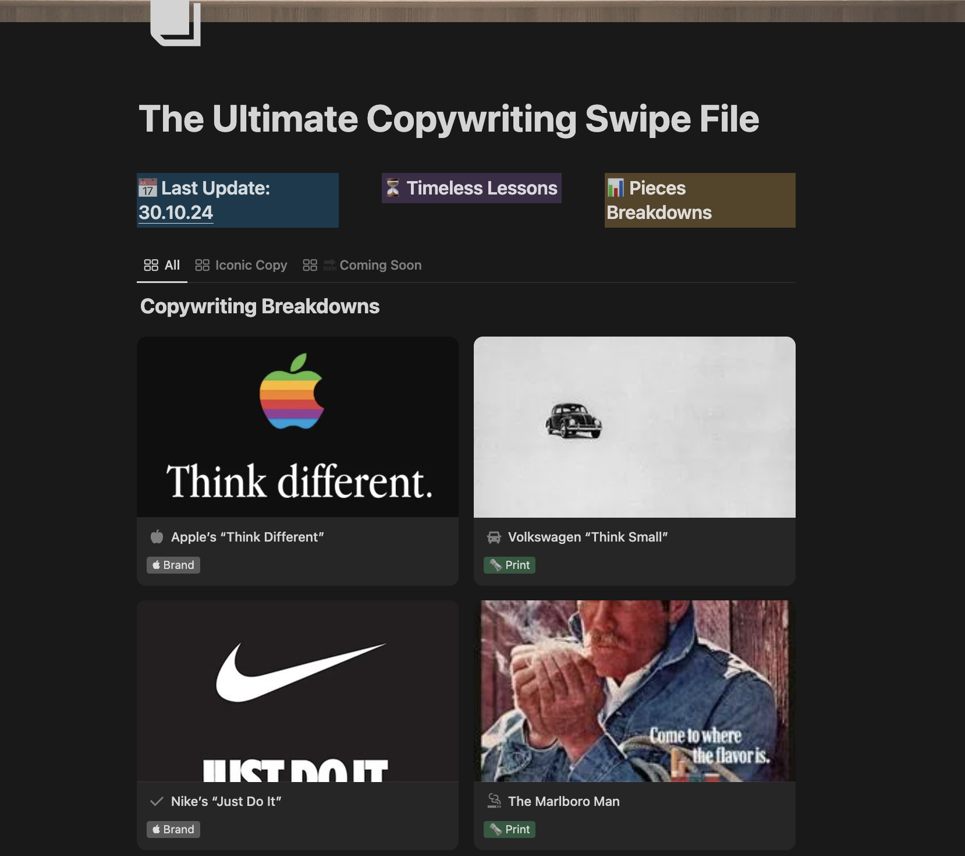Click the checkmark icon beside Nike's "Just Do It"
Image resolution: width=965 pixels, height=856 pixels.
click(x=156, y=801)
